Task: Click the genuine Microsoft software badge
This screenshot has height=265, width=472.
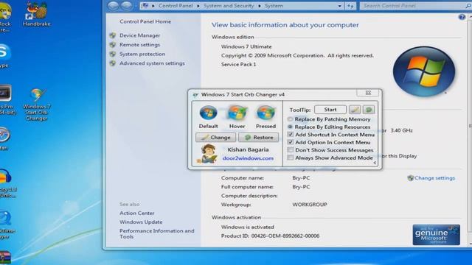Action: tap(436, 235)
